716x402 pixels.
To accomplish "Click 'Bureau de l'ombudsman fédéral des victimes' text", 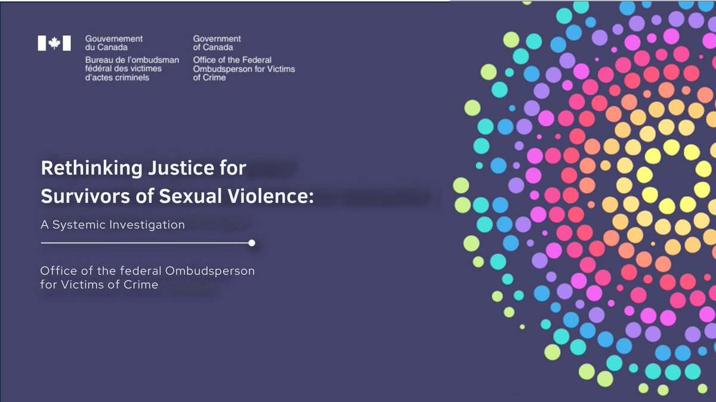I will 132,64.
